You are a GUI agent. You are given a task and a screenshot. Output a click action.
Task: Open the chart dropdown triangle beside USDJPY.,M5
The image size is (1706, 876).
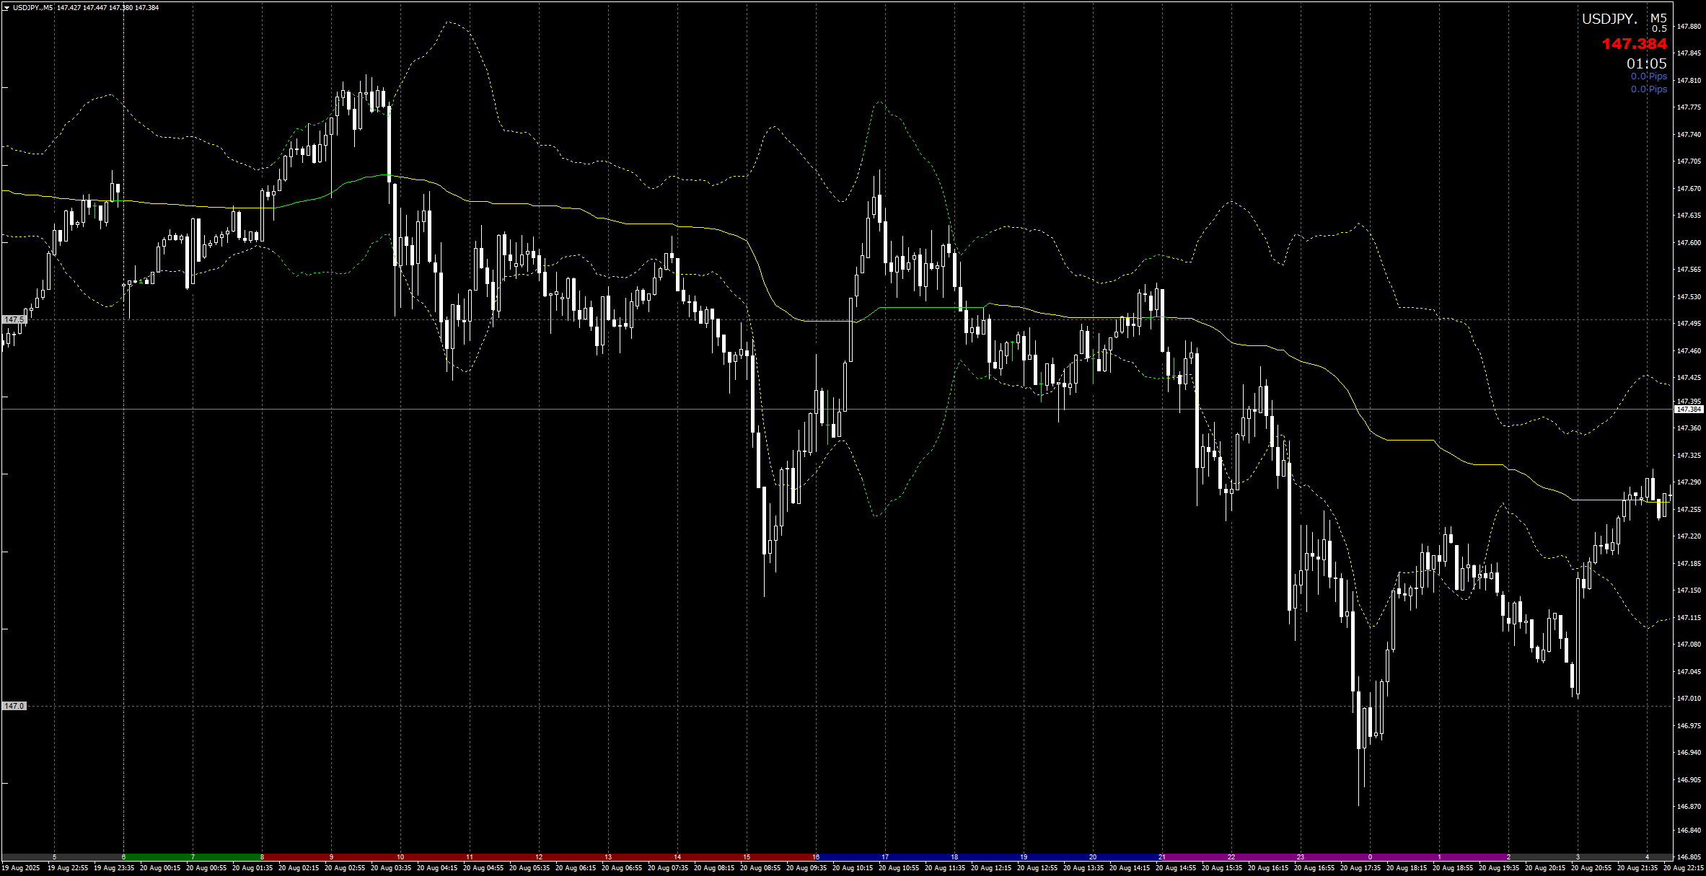click(x=6, y=8)
